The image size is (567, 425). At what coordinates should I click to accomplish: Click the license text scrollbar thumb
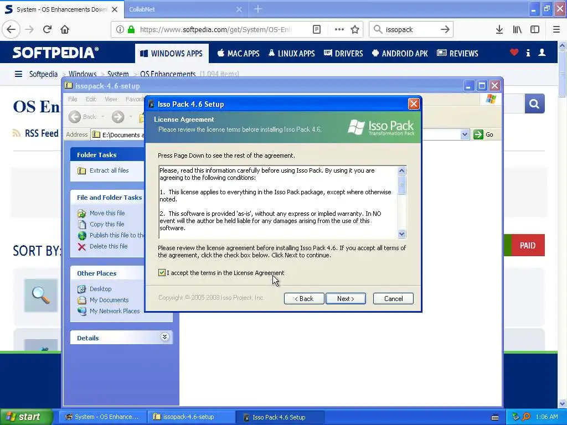coord(401,185)
